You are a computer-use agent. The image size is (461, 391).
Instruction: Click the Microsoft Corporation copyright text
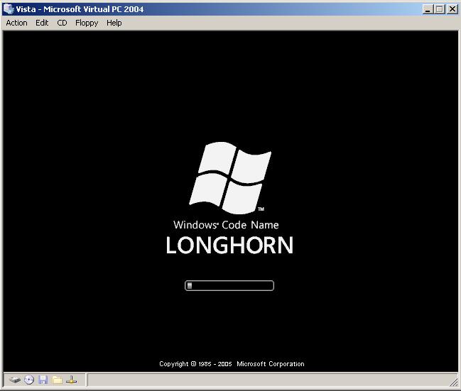click(232, 364)
